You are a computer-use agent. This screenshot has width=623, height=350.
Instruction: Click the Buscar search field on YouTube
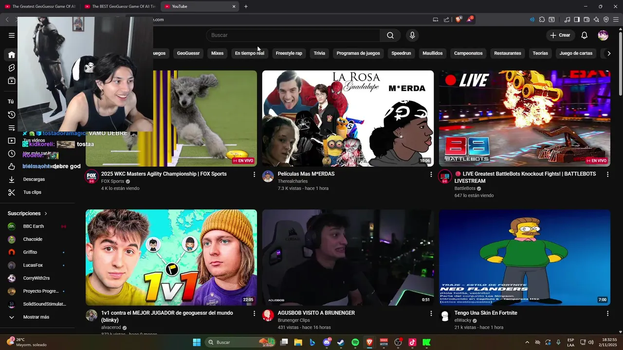(x=293, y=35)
